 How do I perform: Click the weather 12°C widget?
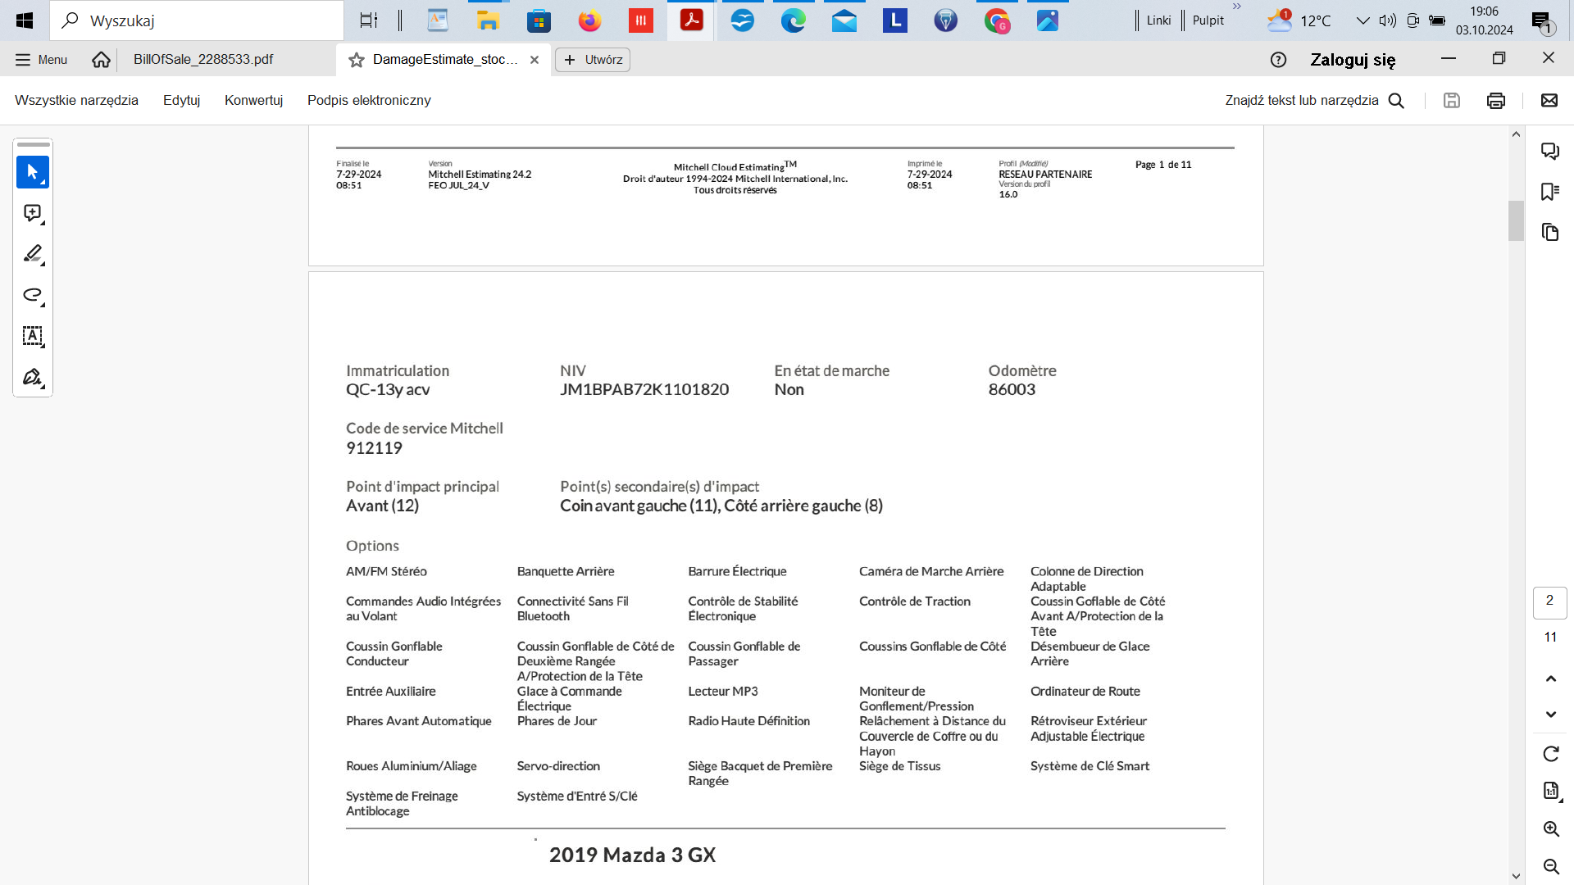pyautogui.click(x=1299, y=20)
